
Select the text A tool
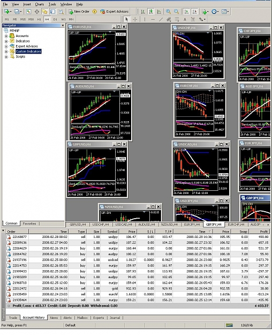[185, 19]
